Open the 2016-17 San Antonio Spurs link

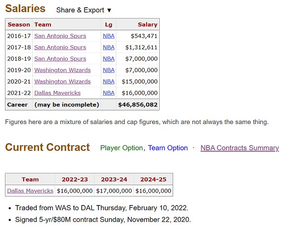[x=60, y=36]
